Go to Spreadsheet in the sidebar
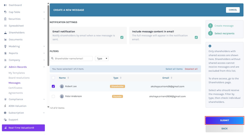Screen dimensions: 246x136 pos(16,26)
